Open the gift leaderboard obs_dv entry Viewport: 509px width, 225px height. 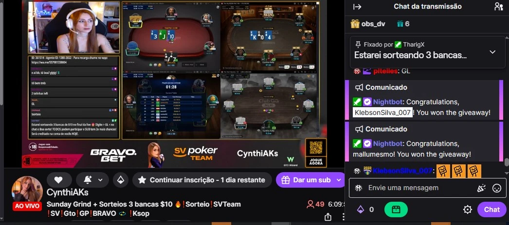[x=368, y=24]
